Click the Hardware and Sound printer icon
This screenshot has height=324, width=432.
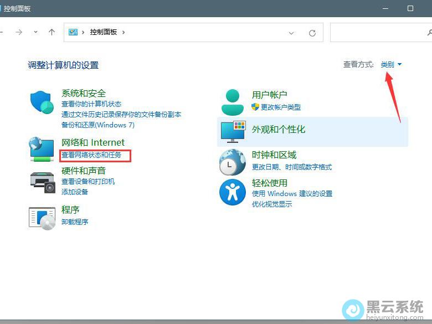(42, 181)
